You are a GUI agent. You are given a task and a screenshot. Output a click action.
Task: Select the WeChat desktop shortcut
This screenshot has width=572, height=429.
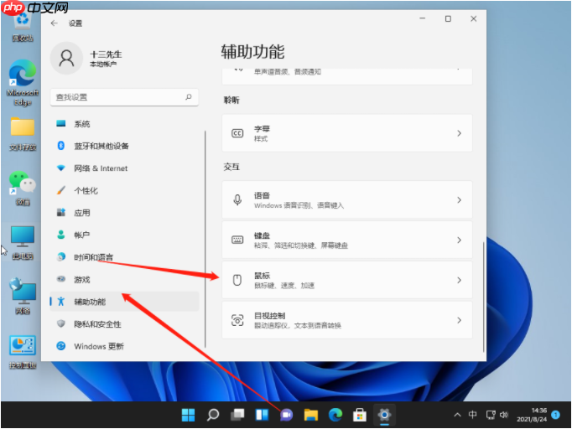click(23, 188)
